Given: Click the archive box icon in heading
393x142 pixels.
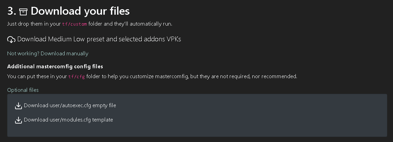Looking at the screenshot, I should (23, 12).
